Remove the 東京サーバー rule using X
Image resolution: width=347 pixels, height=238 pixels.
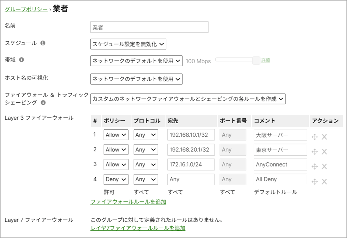click(324, 152)
